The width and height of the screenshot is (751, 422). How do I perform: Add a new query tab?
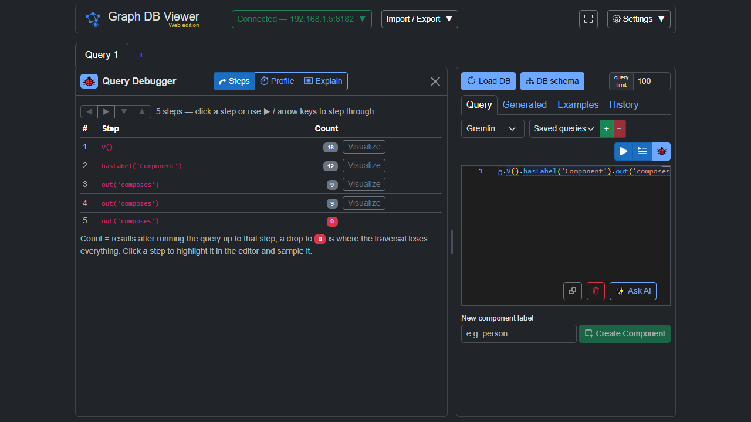[x=141, y=55]
